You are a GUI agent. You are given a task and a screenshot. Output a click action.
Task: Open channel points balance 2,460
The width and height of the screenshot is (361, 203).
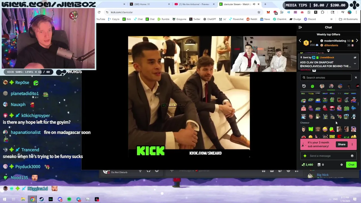[x=307, y=165]
